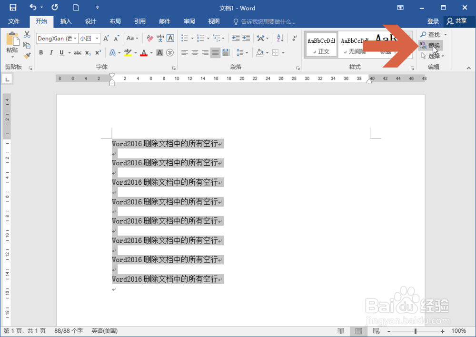Apply the red font color
Screen dimensions: 476x337
coord(144,53)
